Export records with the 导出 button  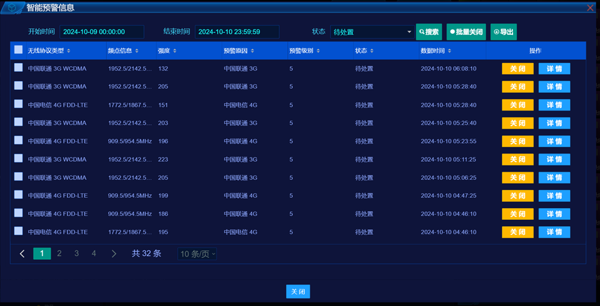coord(504,32)
